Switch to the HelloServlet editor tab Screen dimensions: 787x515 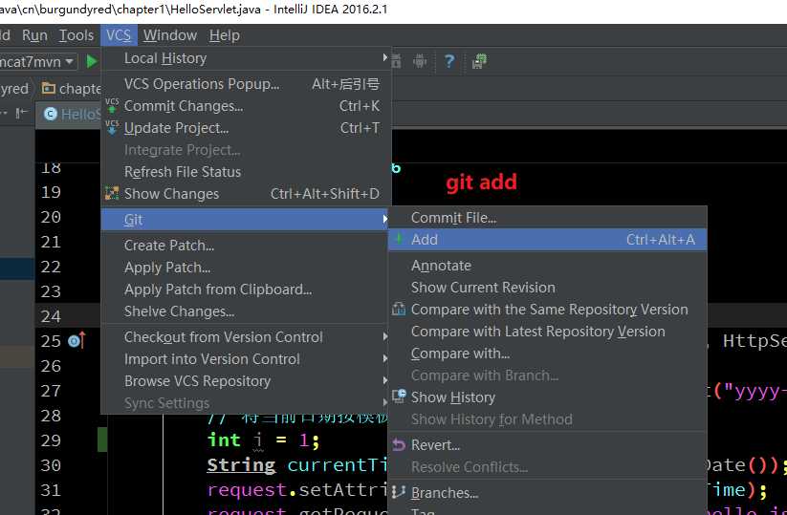tap(69, 115)
